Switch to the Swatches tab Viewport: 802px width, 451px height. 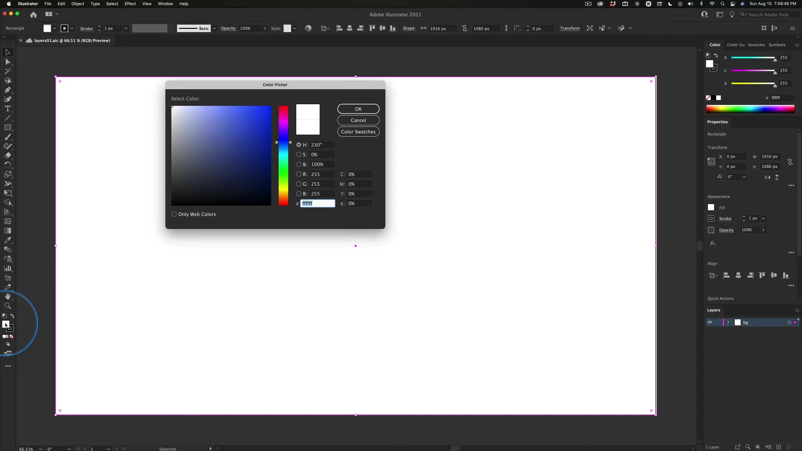tap(756, 45)
